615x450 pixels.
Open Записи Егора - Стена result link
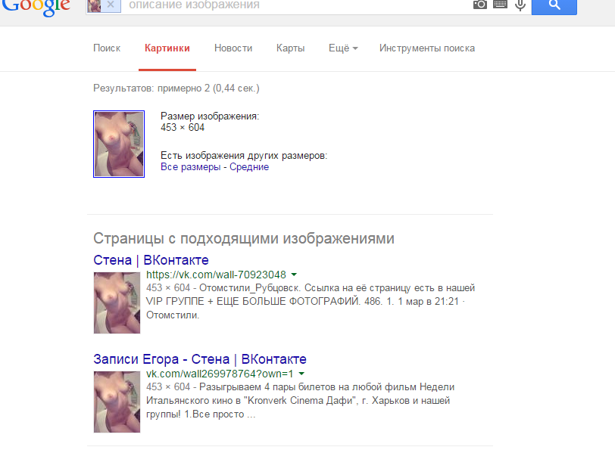coord(200,359)
